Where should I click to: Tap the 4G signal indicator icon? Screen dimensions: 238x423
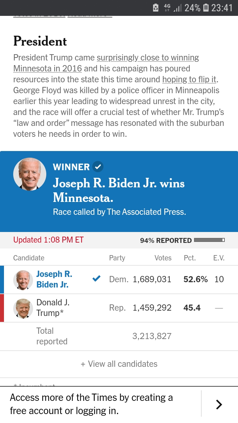pos(167,7)
